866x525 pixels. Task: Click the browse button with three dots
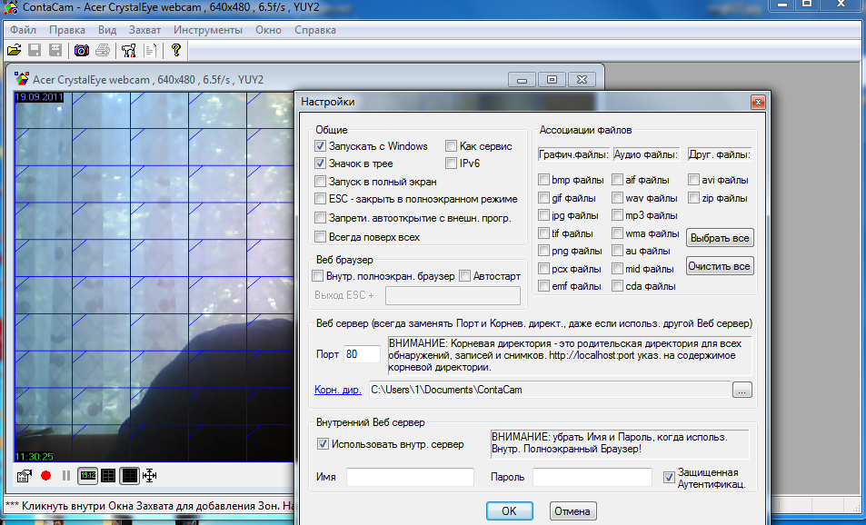coord(742,390)
